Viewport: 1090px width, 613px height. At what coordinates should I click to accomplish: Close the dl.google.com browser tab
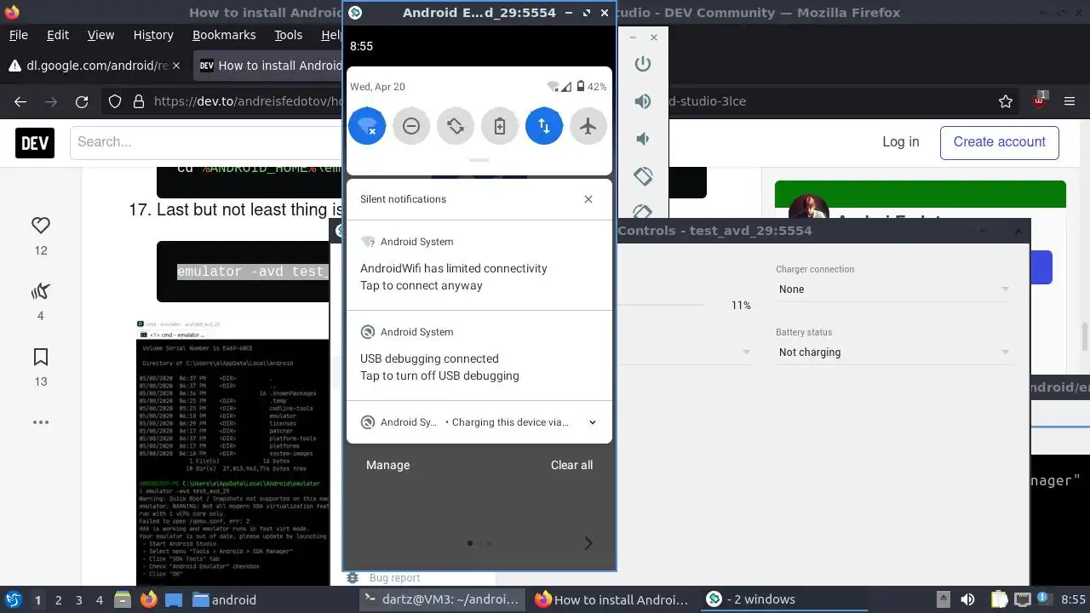[176, 66]
